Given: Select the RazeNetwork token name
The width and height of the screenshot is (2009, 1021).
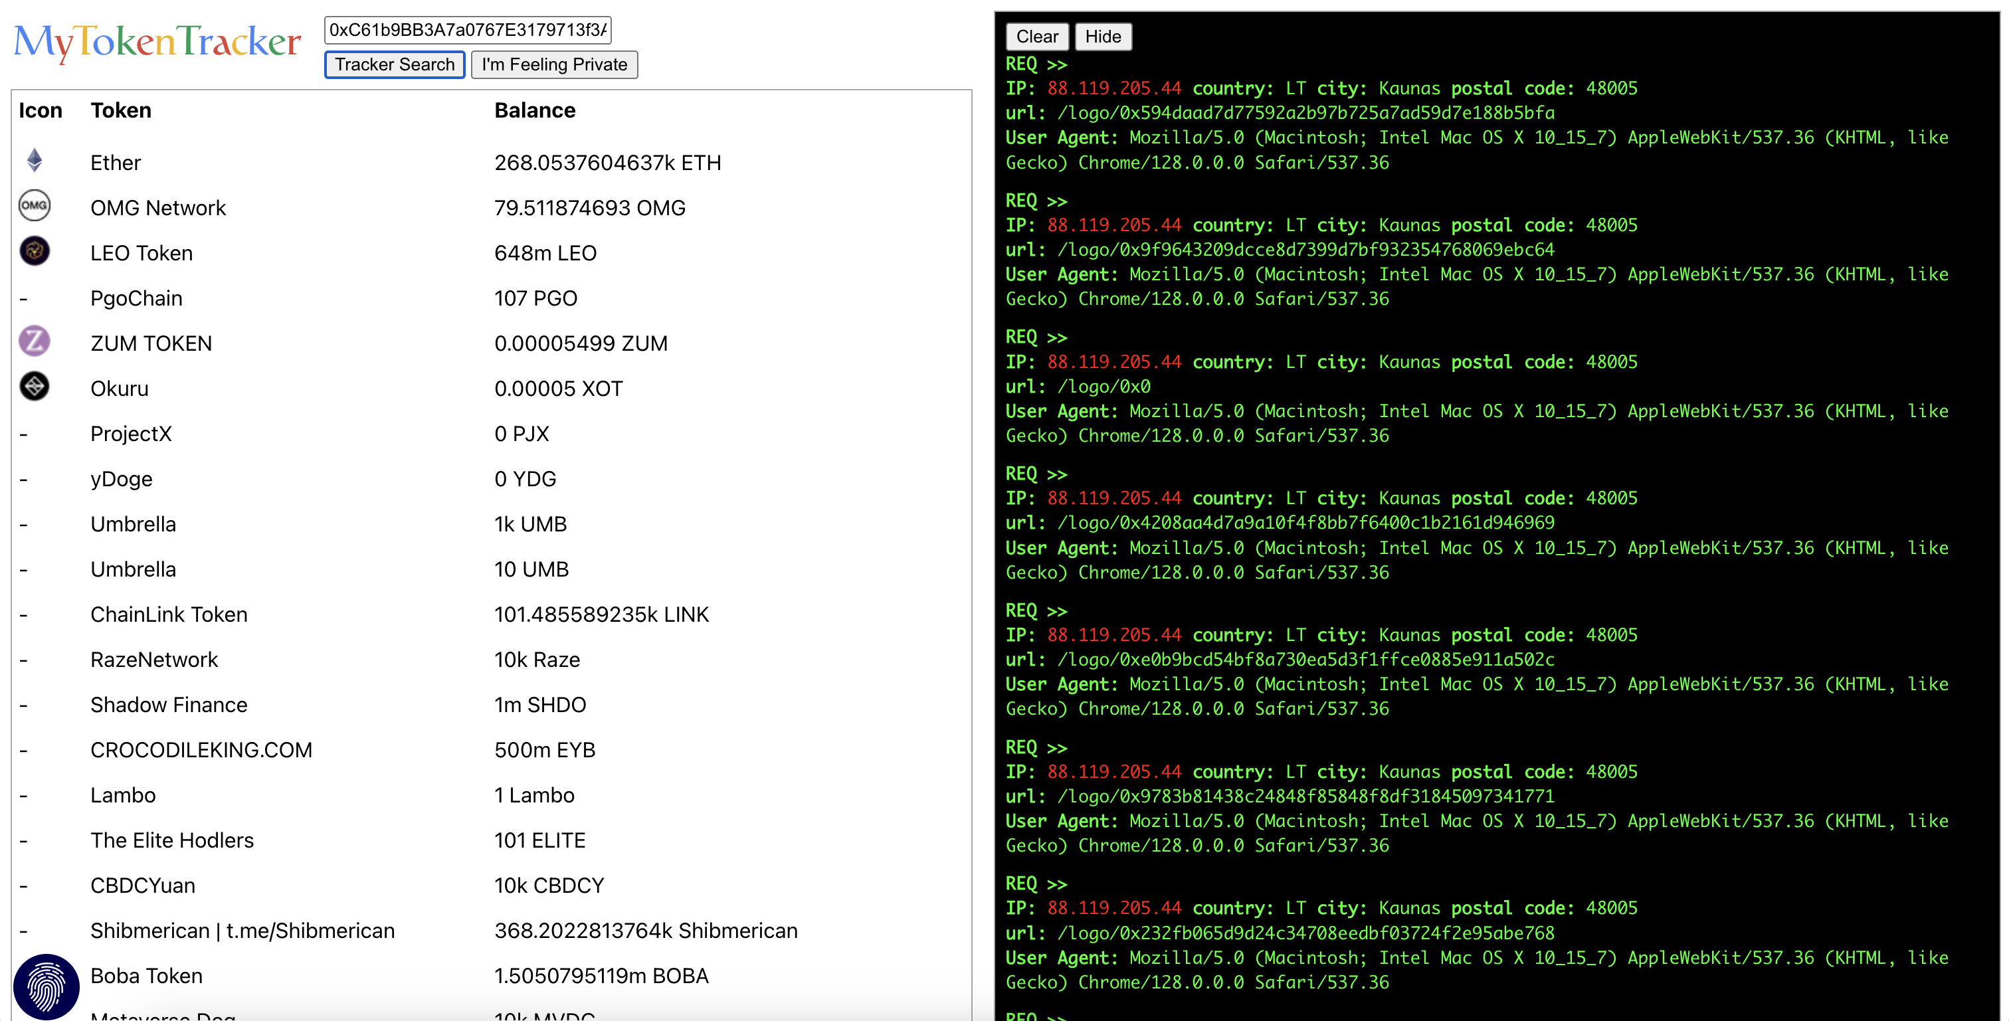Looking at the screenshot, I should click(154, 661).
